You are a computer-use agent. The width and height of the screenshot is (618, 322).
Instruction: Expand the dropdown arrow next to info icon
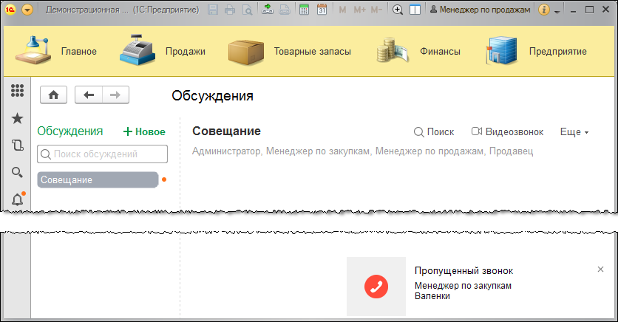click(x=557, y=11)
